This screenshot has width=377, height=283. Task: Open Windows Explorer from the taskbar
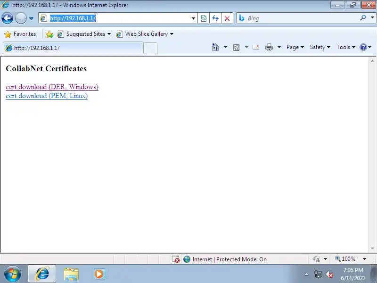coord(71,274)
